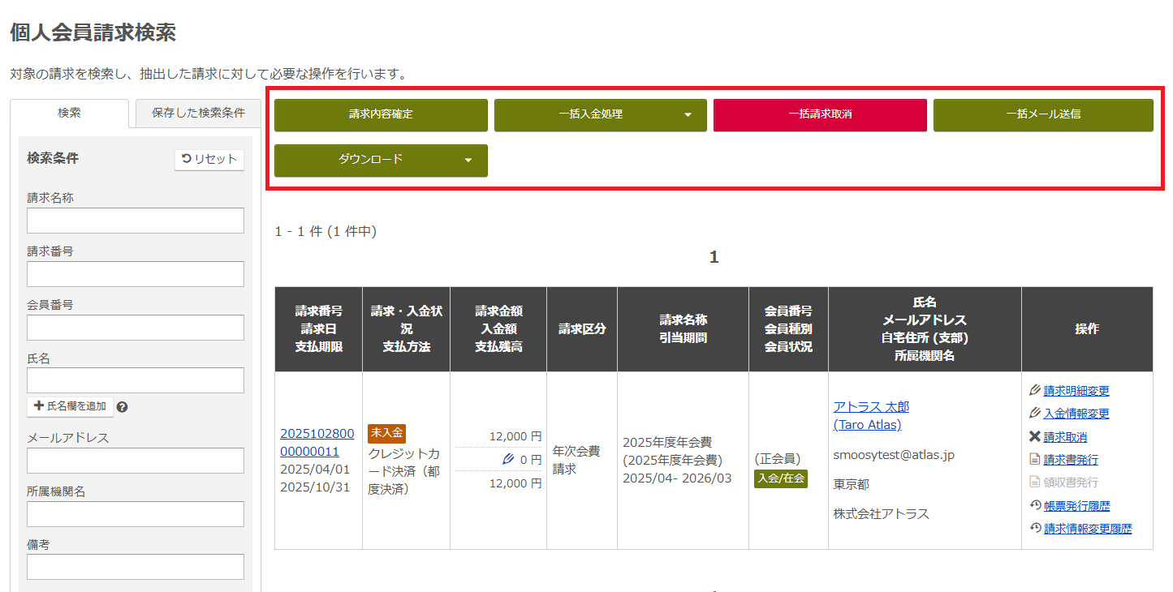Click the 請求内容確定 button
The width and height of the screenshot is (1173, 592).
click(x=381, y=114)
